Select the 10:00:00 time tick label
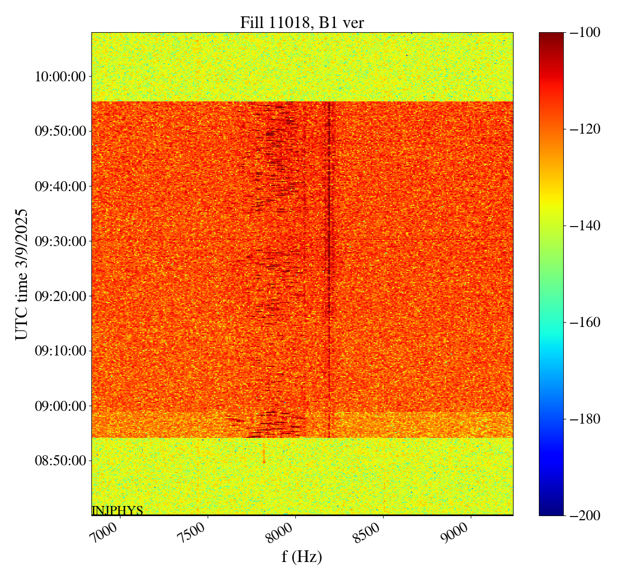 click(x=60, y=77)
